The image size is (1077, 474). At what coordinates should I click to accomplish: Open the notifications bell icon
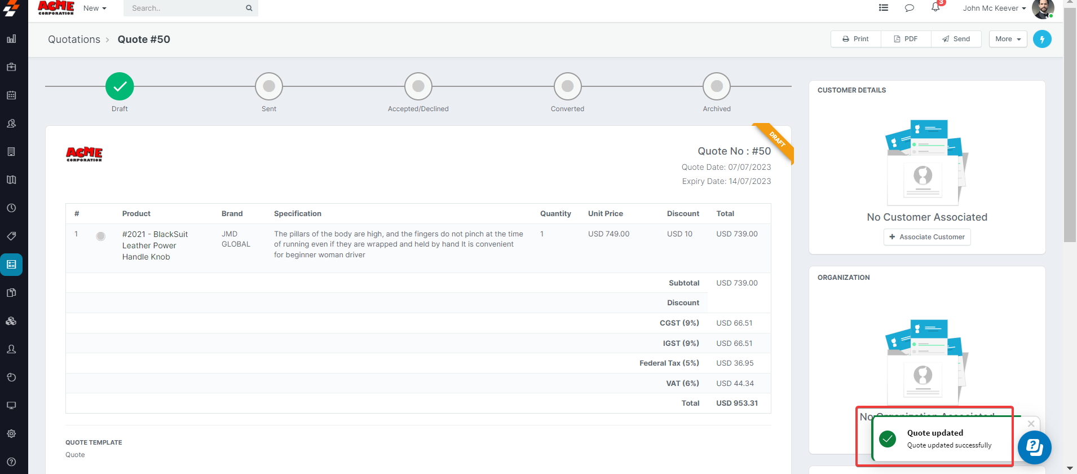935,7
